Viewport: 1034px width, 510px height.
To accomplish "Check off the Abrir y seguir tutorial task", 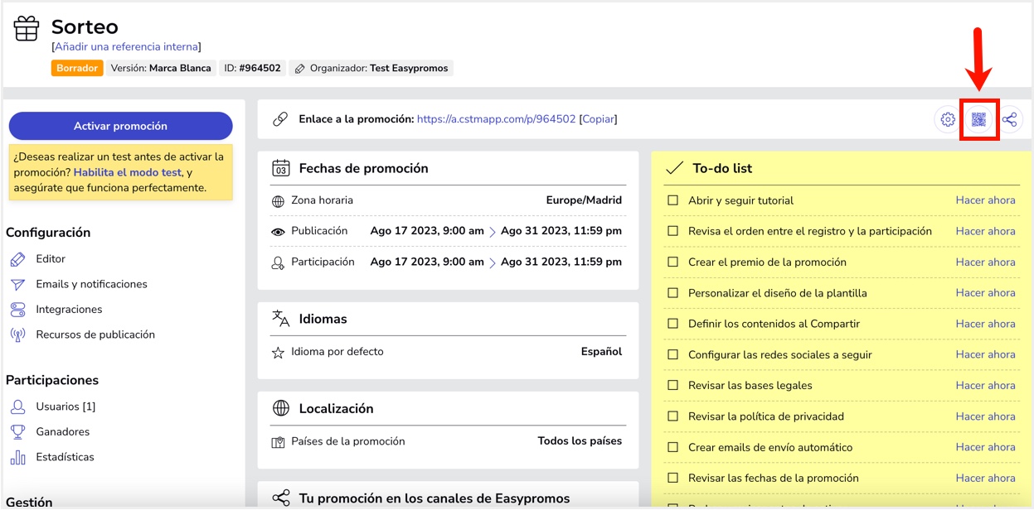I will [672, 200].
